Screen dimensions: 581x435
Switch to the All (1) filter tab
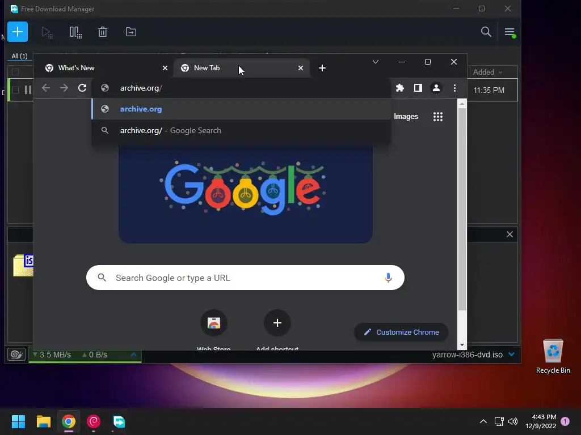point(19,56)
